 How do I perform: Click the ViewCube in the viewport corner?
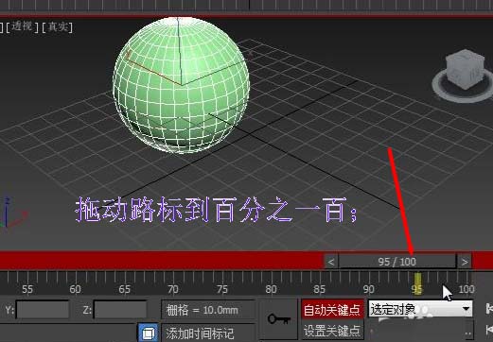pyautogui.click(x=466, y=70)
